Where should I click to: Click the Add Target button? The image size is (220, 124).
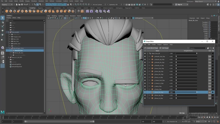point(164,48)
